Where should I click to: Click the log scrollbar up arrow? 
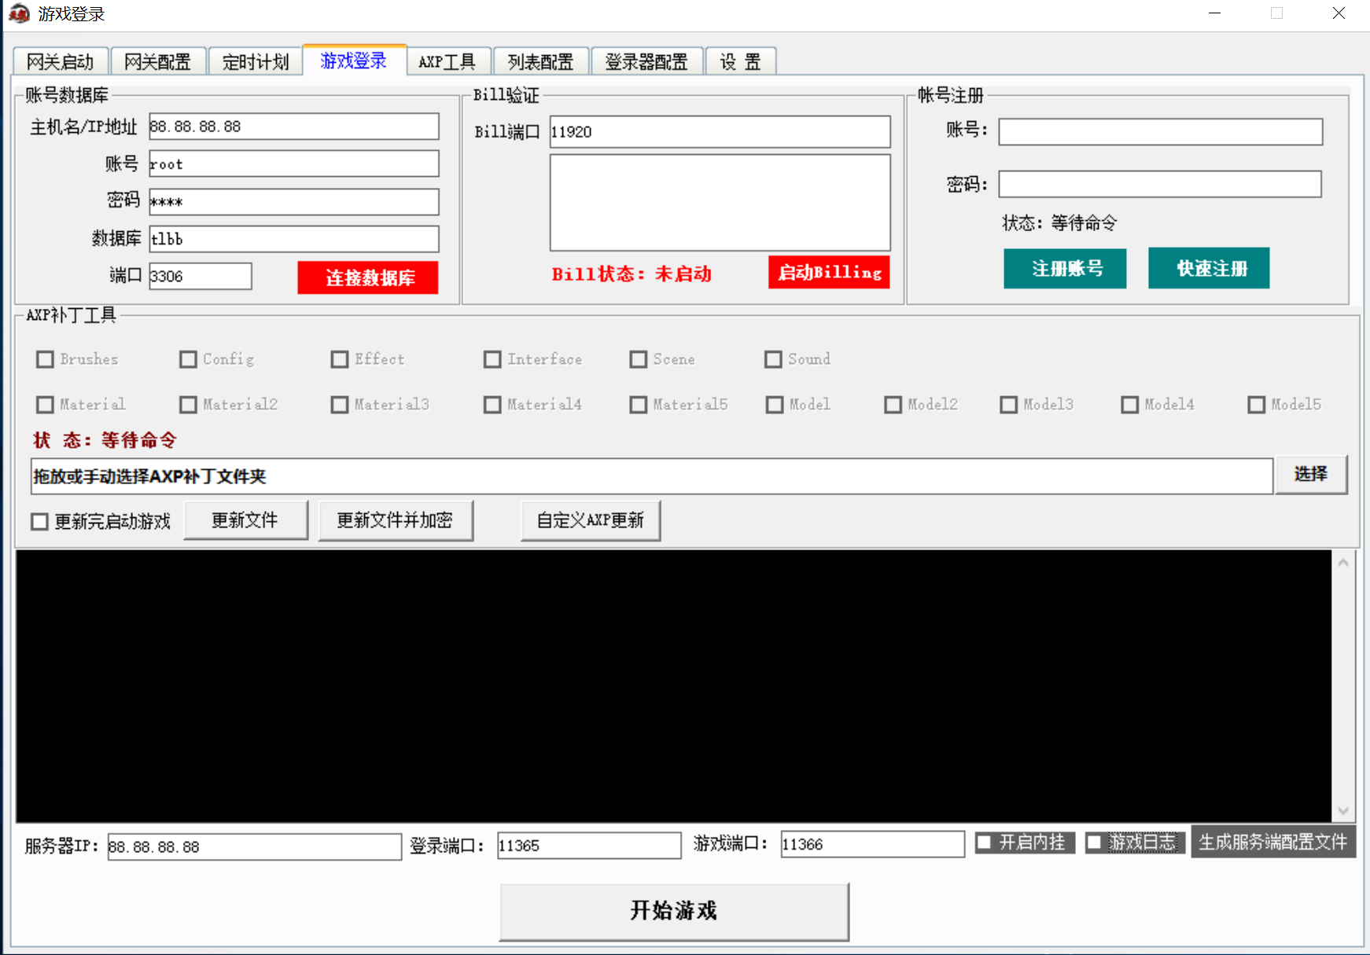1342,562
